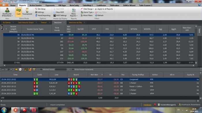The height and width of the screenshot is (113, 202).
Task: Click the Feedback link
Action: pos(147,105)
